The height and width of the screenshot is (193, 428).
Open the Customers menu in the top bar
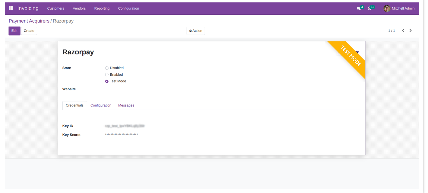(56, 8)
